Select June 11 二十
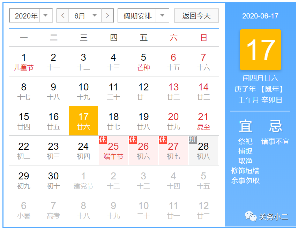The image size is (298, 230). pyautogui.click(x=113, y=91)
